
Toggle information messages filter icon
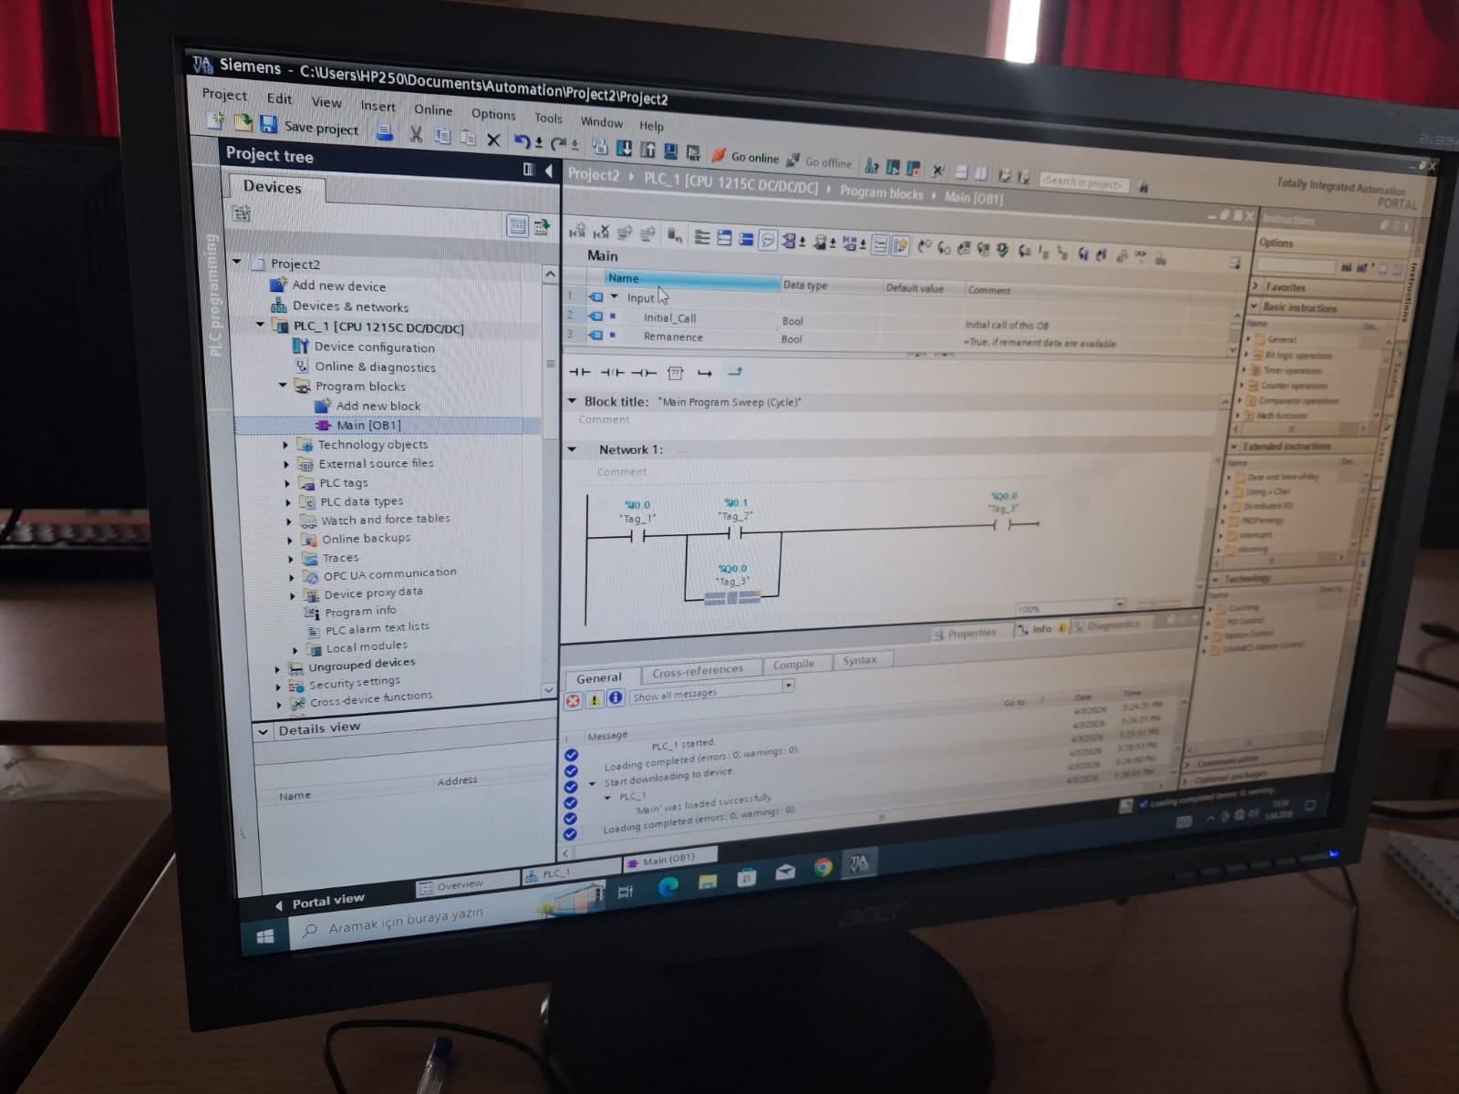click(x=616, y=697)
